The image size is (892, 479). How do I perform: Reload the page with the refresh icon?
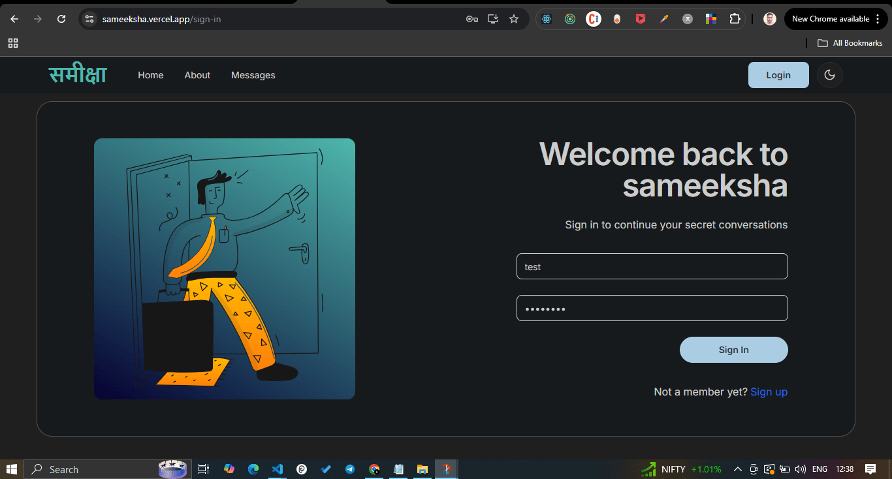coord(61,19)
